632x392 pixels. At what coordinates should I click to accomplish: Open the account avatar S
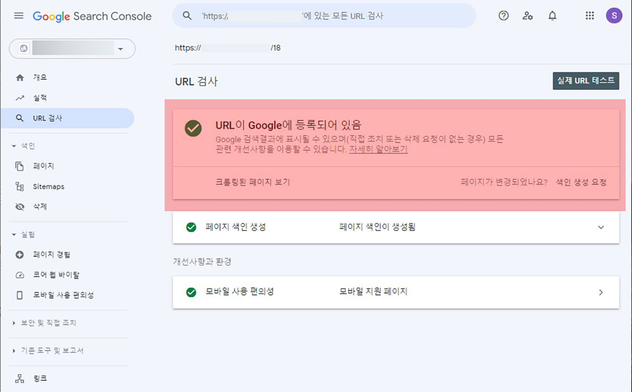(x=614, y=15)
